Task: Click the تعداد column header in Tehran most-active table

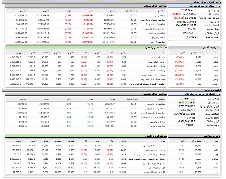Action: (x=46, y=53)
